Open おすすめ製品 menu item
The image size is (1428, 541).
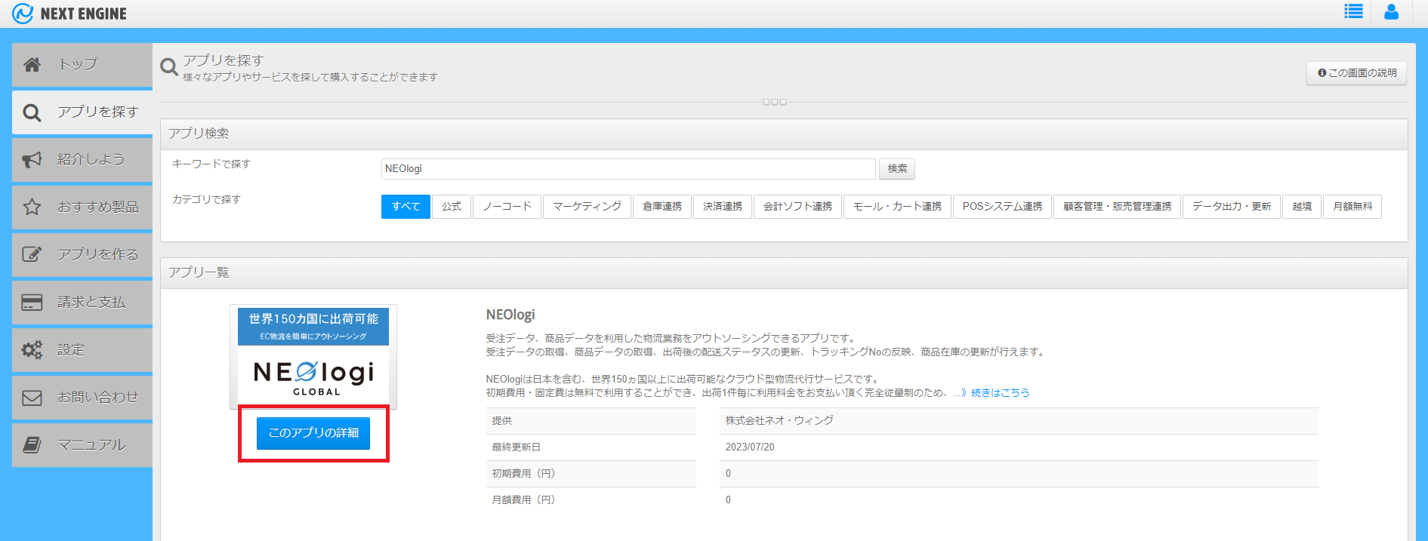82,207
